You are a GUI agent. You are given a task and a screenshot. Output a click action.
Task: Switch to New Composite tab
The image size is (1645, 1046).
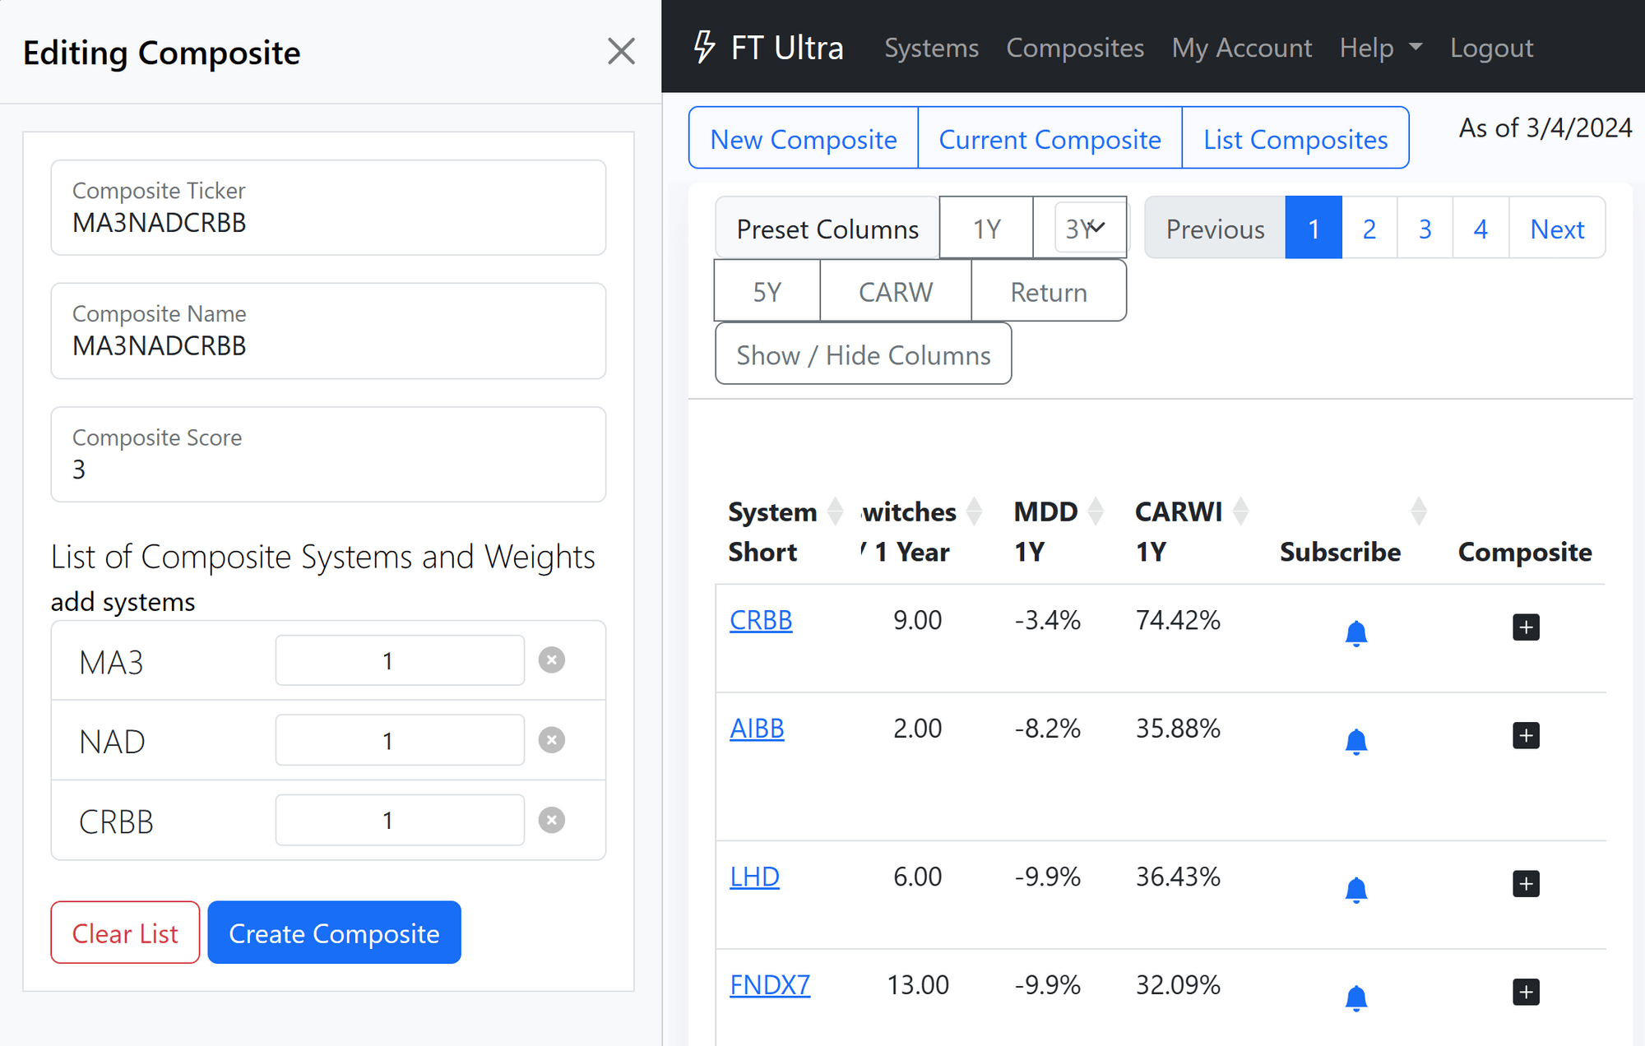point(804,138)
